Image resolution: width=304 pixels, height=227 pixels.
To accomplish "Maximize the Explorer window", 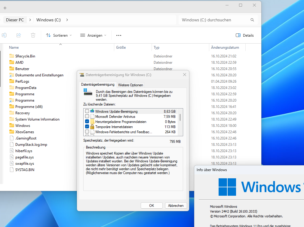I will click(x=241, y=5).
